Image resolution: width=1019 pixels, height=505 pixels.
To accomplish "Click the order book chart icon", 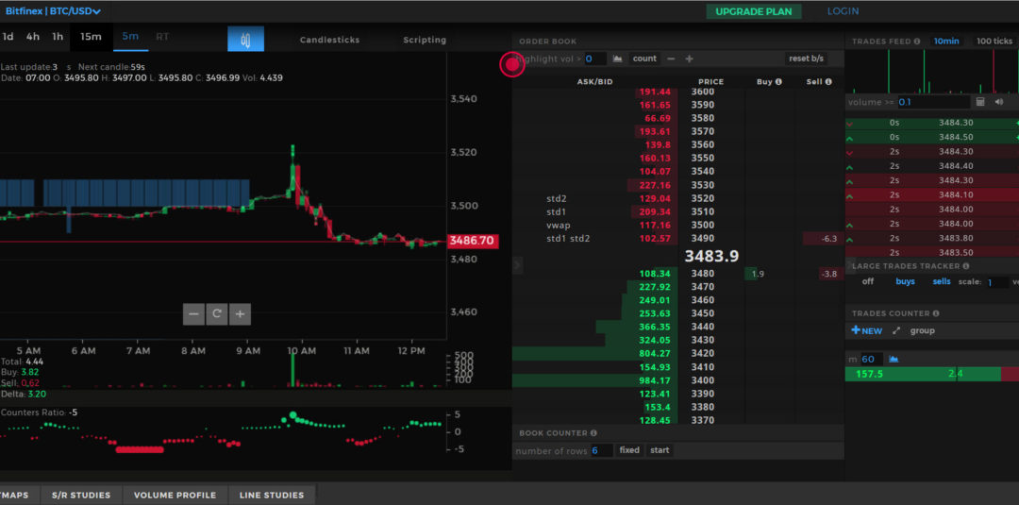I will (617, 59).
